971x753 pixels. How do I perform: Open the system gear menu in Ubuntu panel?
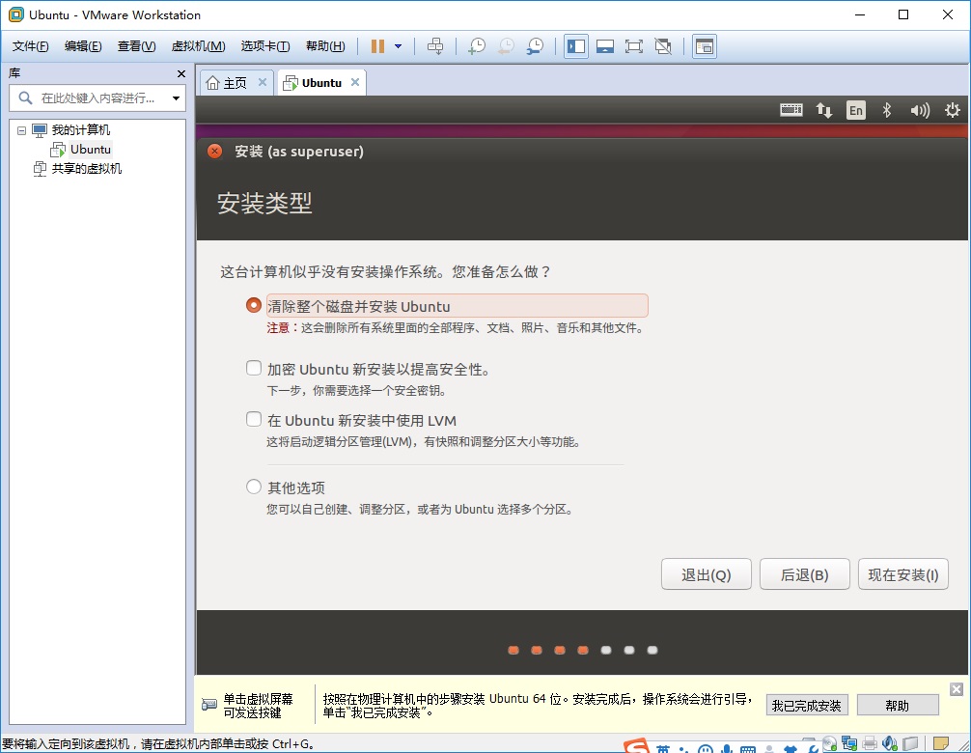(x=953, y=110)
